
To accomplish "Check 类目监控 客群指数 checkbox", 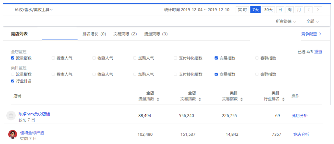I will tap(257, 74).
